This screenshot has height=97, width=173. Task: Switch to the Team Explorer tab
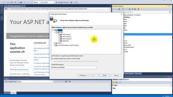[x=129, y=74]
